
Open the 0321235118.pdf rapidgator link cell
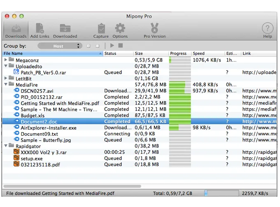tap(259, 164)
